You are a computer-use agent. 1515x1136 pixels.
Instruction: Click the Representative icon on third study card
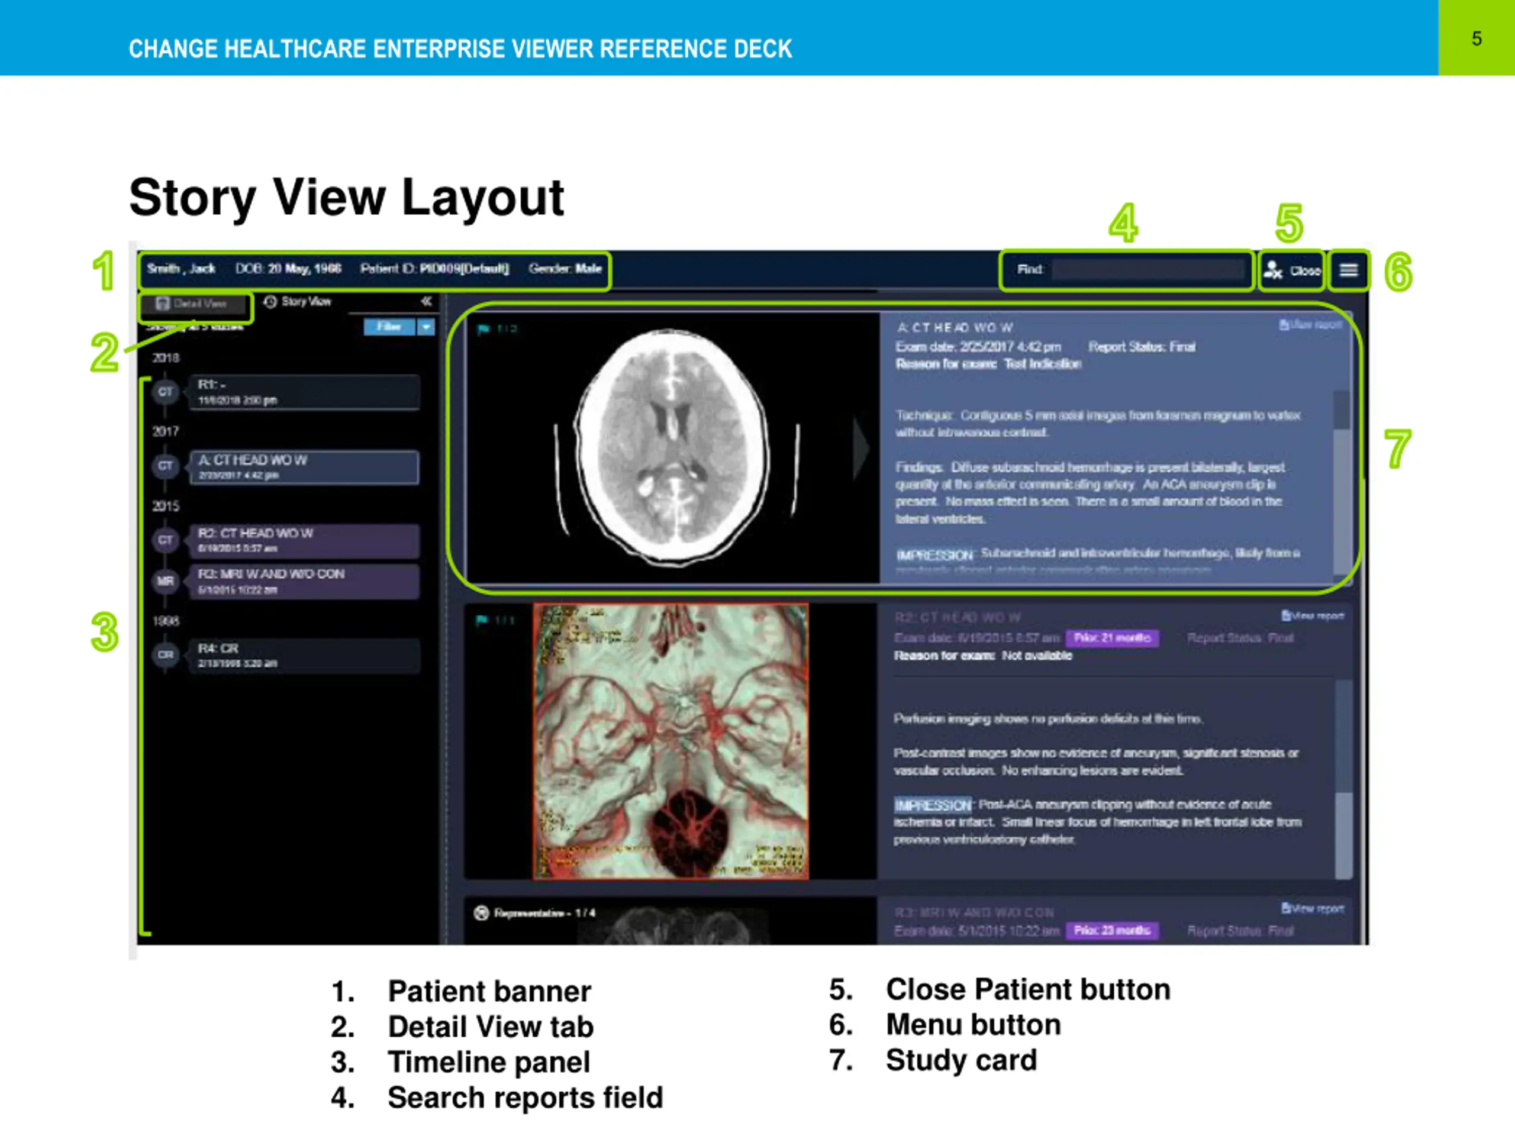point(482,912)
